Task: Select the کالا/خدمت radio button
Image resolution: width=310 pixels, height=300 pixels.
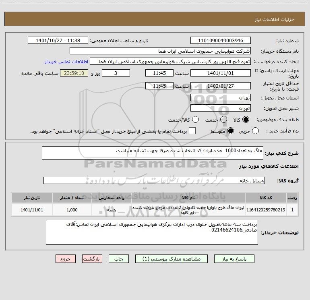Action: click(195, 120)
